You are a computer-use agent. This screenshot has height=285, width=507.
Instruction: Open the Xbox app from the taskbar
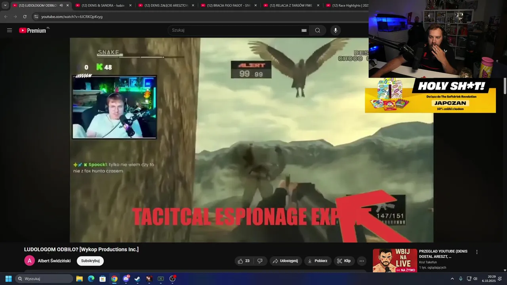(x=161, y=279)
